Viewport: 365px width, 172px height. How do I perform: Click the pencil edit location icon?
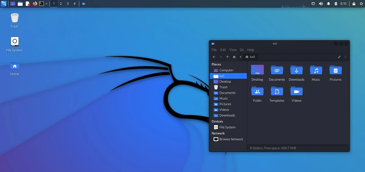click(x=339, y=57)
